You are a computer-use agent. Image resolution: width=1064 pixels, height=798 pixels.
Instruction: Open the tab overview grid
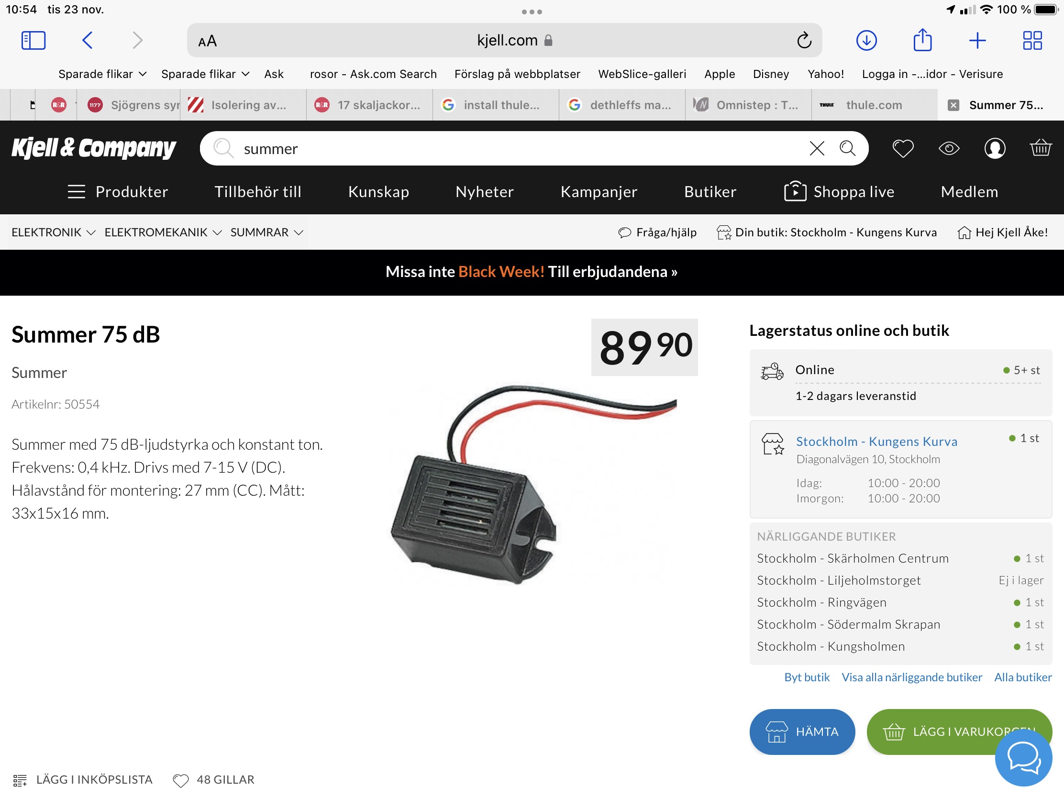pyautogui.click(x=1032, y=40)
